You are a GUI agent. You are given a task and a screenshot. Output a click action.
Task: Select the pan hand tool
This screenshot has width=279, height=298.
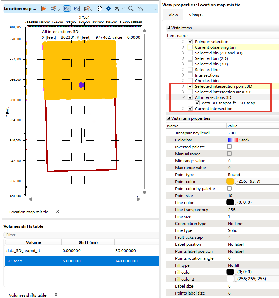[x=100, y=9]
